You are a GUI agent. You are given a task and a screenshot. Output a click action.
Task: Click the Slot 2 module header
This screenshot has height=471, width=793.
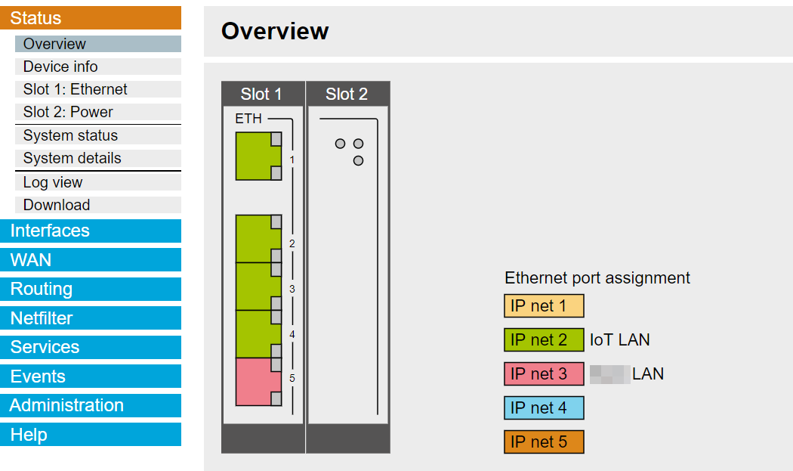click(x=347, y=95)
